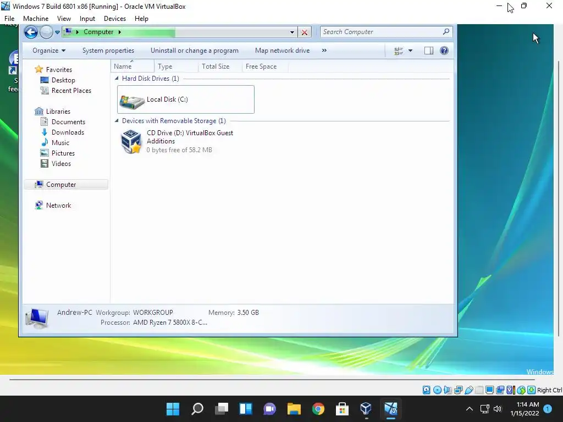Open the VirtualBox File menu
This screenshot has width=563, height=422.
tap(9, 19)
